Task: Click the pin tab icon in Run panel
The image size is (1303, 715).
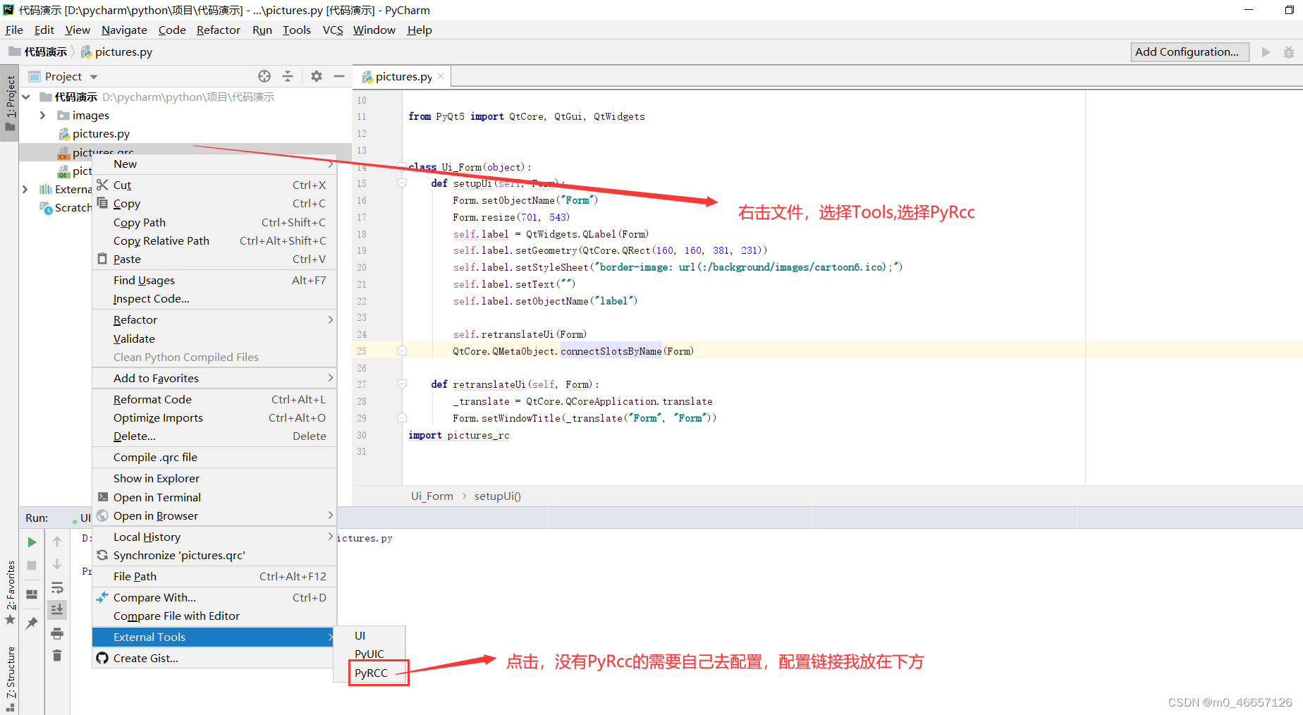Action: pos(32,623)
